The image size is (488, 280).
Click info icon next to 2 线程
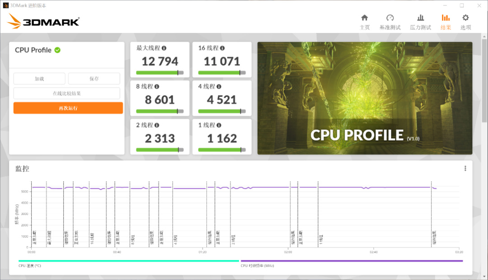(x=156, y=125)
